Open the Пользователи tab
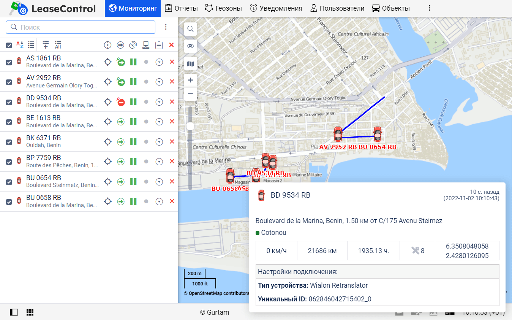 point(337,8)
